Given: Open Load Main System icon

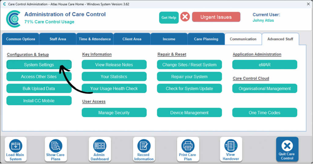Looking at the screenshot, I should click(x=16, y=149).
